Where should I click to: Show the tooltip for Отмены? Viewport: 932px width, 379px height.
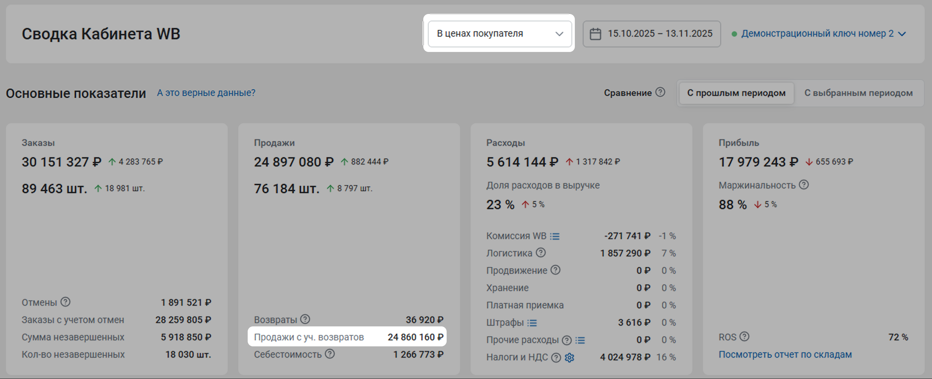(65, 302)
